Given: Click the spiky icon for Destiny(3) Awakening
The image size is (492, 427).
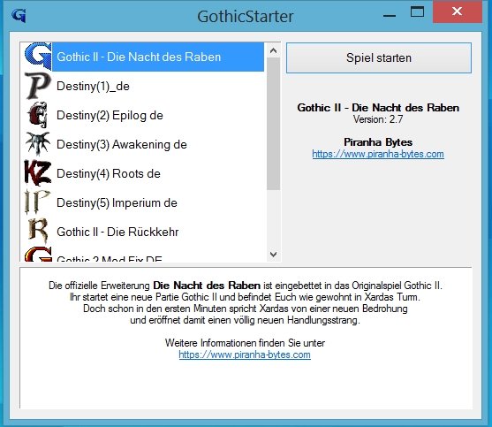Looking at the screenshot, I should tap(38, 144).
